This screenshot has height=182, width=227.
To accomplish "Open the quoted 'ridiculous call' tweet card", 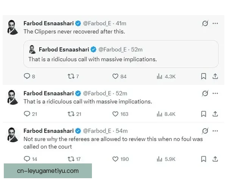I will pyautogui.click(x=121, y=54).
